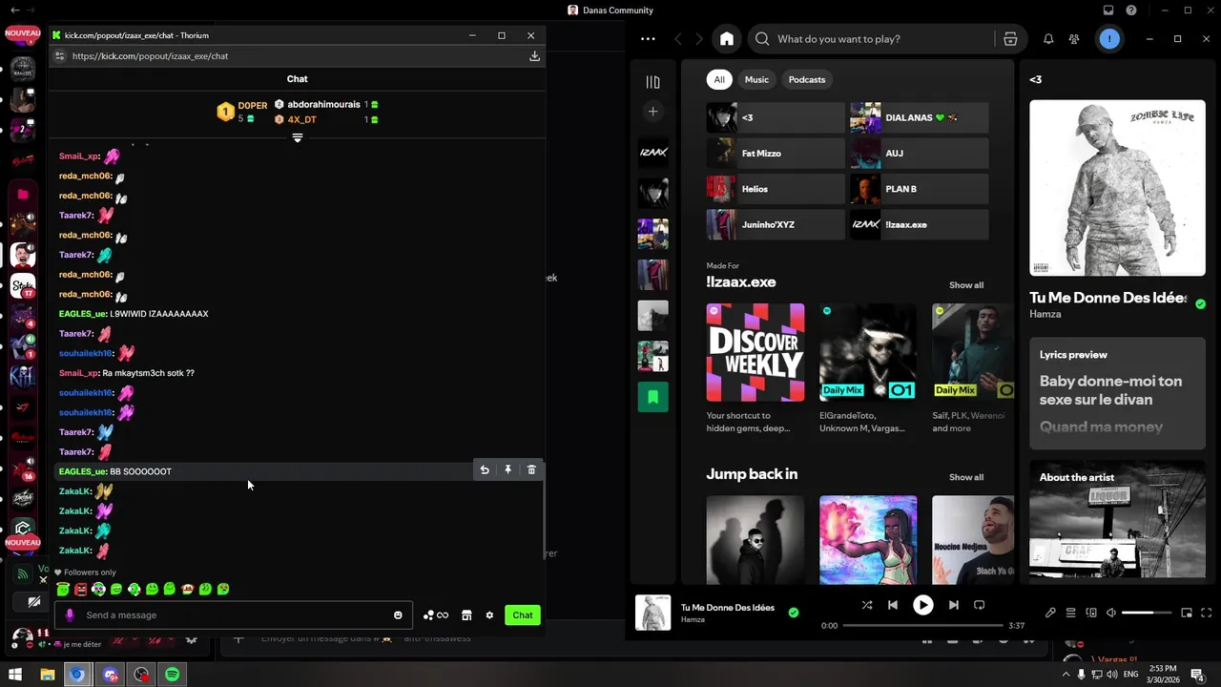The image size is (1221, 687).
Task: Select the Podcasts filter chip
Action: coord(807,79)
